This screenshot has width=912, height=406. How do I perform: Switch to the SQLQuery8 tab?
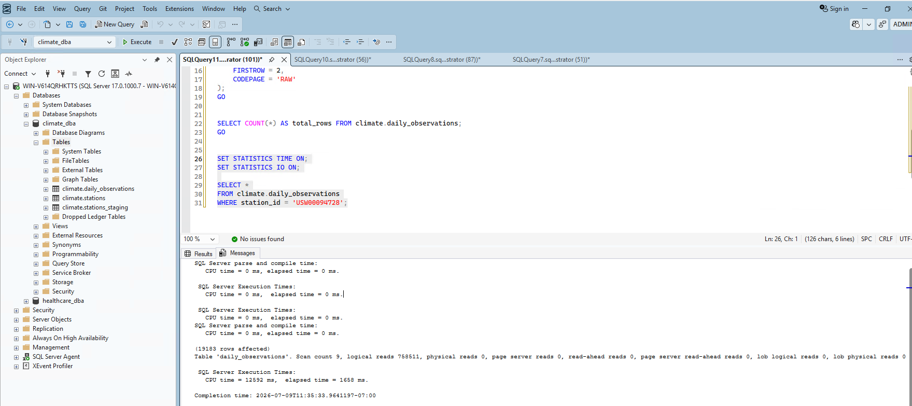(442, 60)
